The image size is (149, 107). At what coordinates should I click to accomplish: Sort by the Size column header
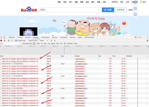click(x=105, y=56)
